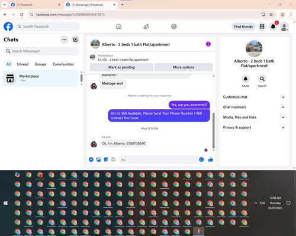Open the notifications bell with red badge
This screenshot has height=236, width=296.
pos(273,27)
